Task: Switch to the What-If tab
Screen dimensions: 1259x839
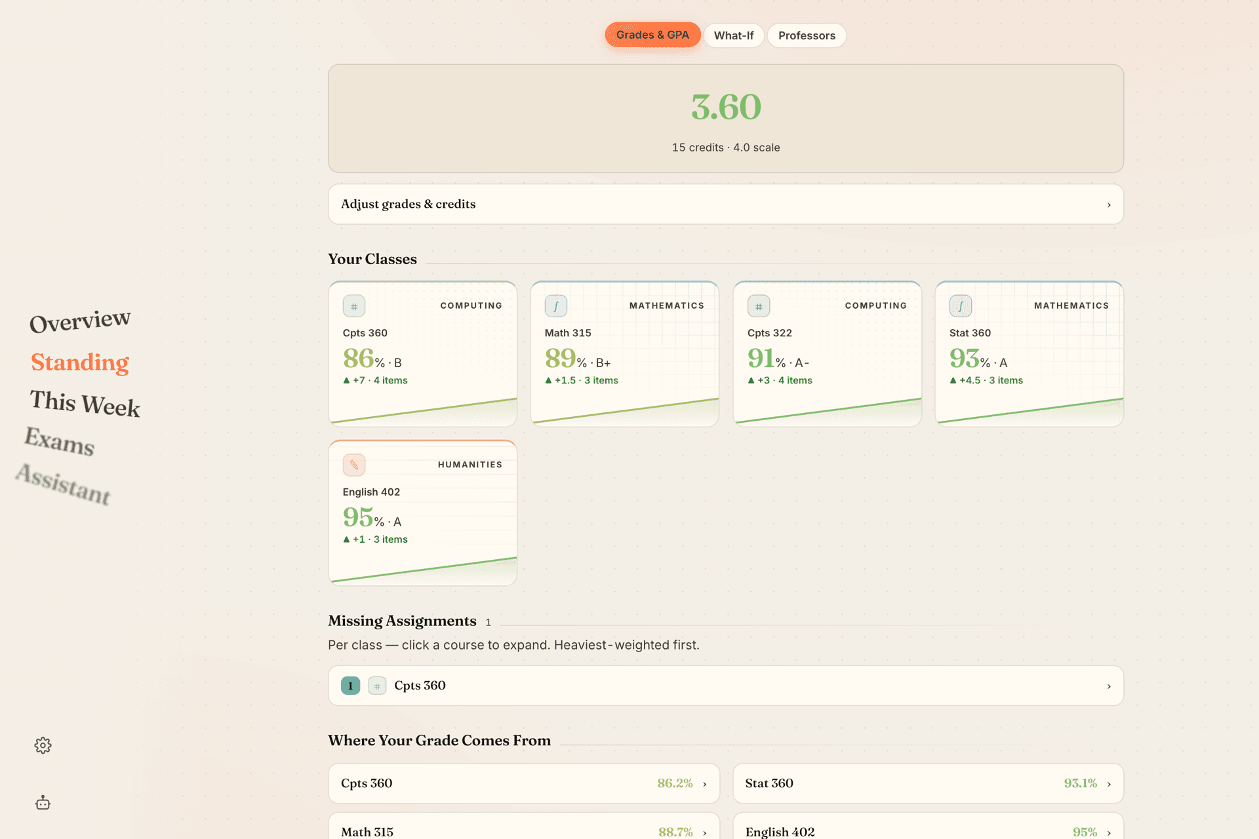Action: click(x=734, y=35)
